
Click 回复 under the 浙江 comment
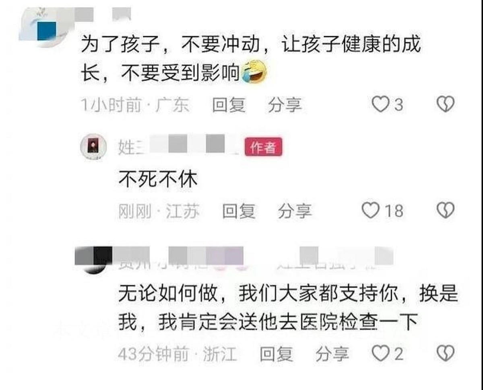coord(276,354)
